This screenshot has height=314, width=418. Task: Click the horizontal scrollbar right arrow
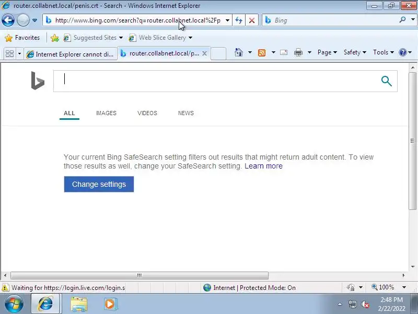(403, 275)
